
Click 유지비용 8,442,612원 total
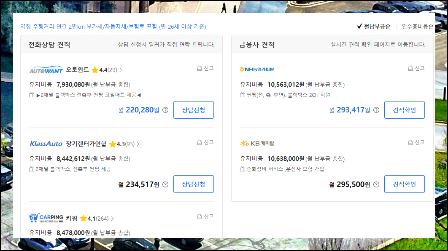coord(80,159)
